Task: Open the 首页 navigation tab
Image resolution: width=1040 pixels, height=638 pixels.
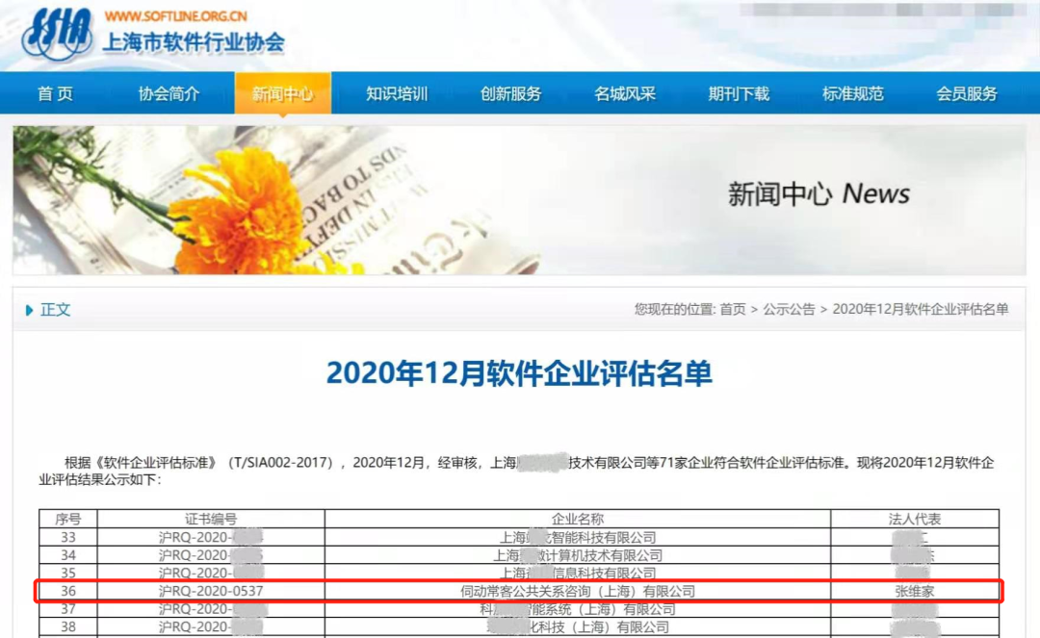Action: pyautogui.click(x=55, y=94)
